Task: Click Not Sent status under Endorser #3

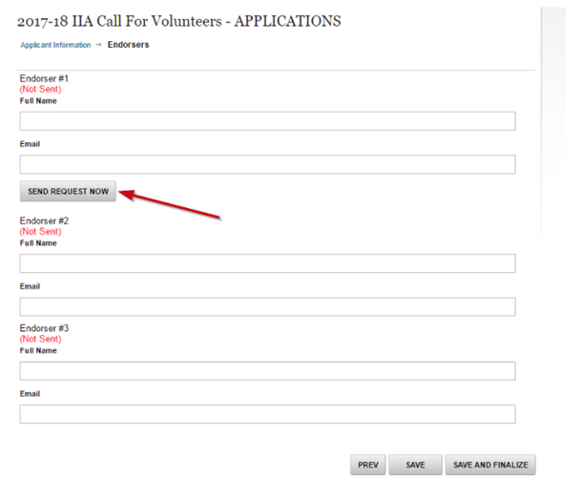Action: pyautogui.click(x=40, y=339)
